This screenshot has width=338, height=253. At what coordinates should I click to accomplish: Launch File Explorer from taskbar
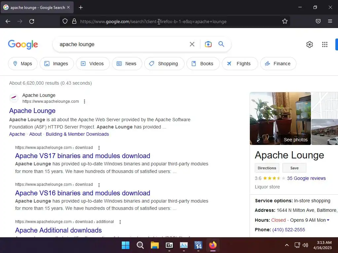(x=154, y=245)
